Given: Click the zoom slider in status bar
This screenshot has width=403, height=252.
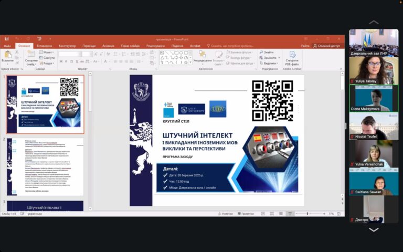Looking at the screenshot, I should 308,214.
